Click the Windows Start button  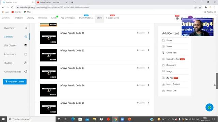[x=3, y=119]
